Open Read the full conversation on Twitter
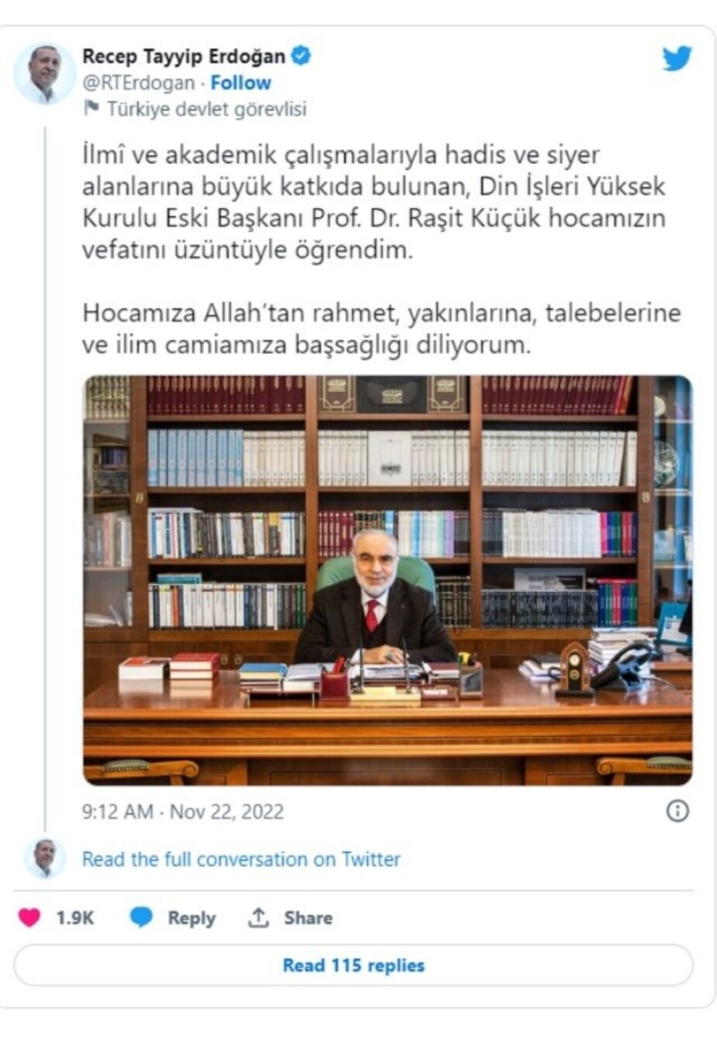This screenshot has height=1038, width=717. point(241,859)
